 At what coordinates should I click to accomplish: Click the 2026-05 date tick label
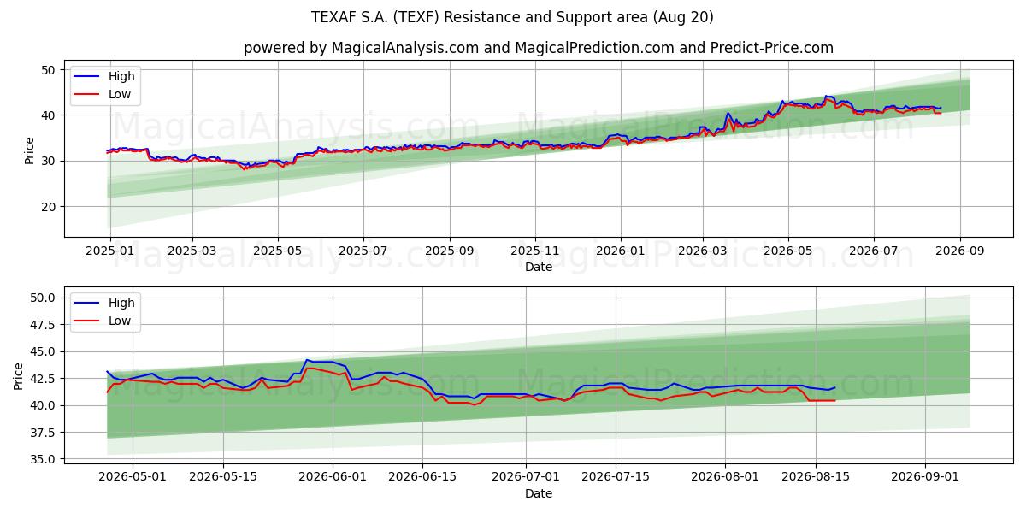(x=788, y=251)
